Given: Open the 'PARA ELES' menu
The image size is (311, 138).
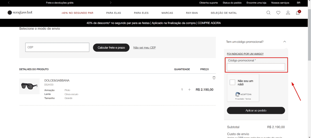Looking at the screenshot, I should (x=141, y=13).
